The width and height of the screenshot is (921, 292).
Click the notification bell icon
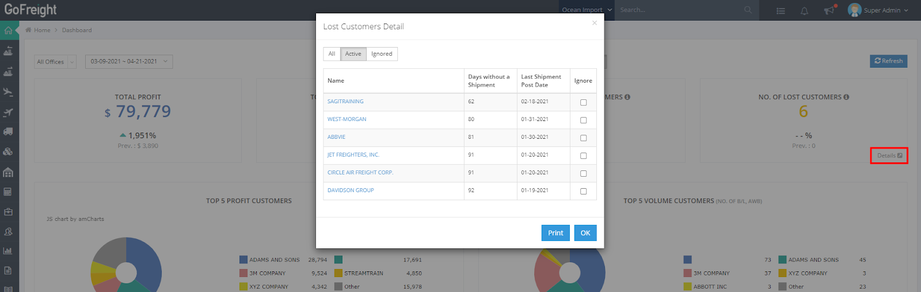click(x=804, y=10)
